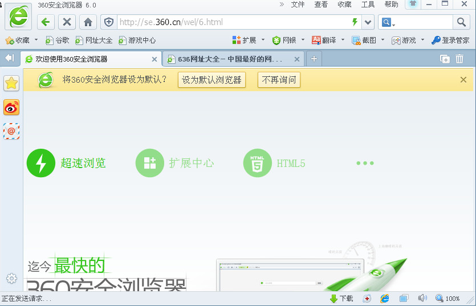Viewport: 476px width, 306px height.
Task: Click the address bar URL field
Action: point(233,22)
